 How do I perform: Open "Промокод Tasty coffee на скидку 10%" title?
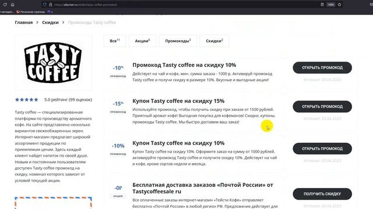click(184, 65)
